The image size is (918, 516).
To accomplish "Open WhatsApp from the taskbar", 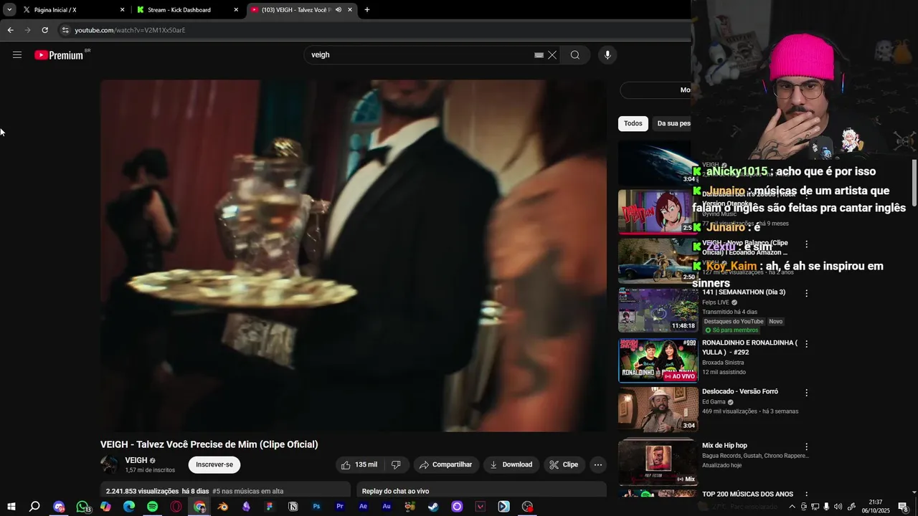I will [x=82, y=507].
